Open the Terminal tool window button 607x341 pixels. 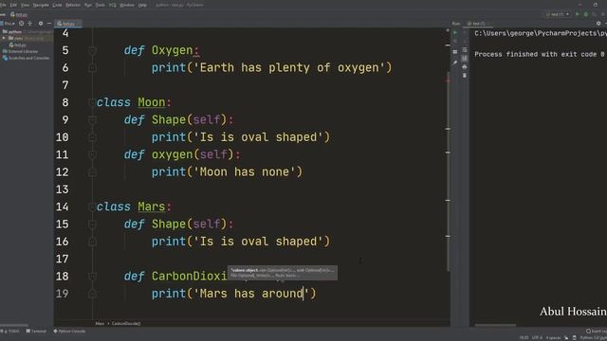[x=36, y=332]
